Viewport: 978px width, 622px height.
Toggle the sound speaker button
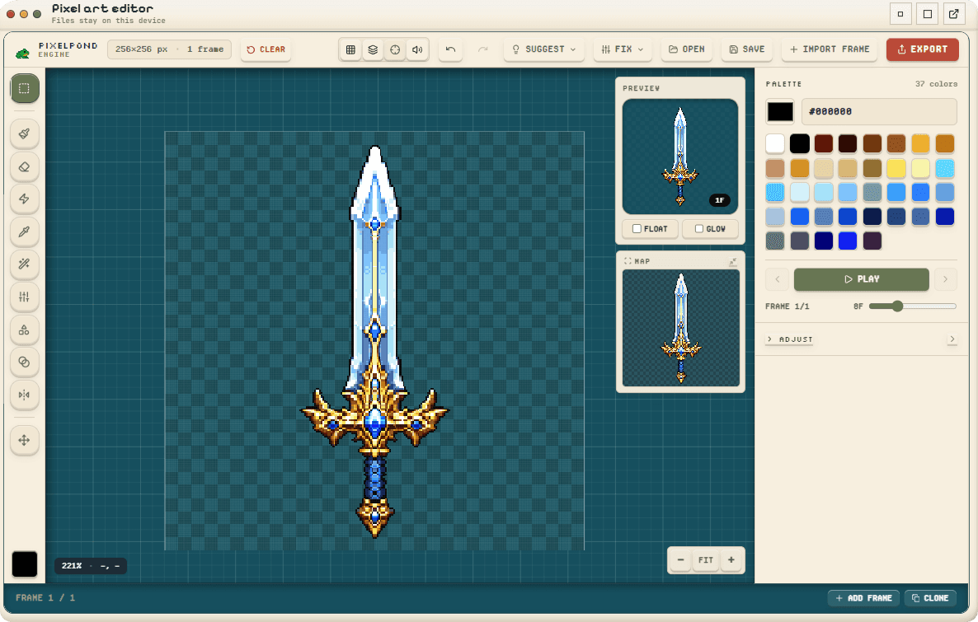click(417, 49)
